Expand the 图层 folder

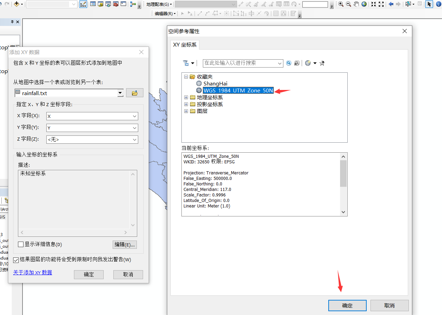coord(186,111)
